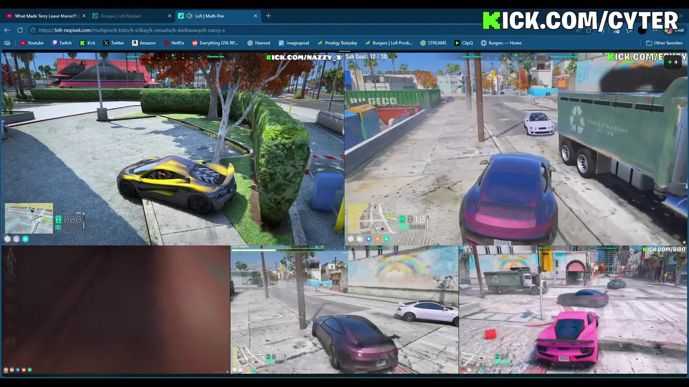Select the dark bottom-left stream pane
The width and height of the screenshot is (689, 387).
pyautogui.click(x=115, y=310)
